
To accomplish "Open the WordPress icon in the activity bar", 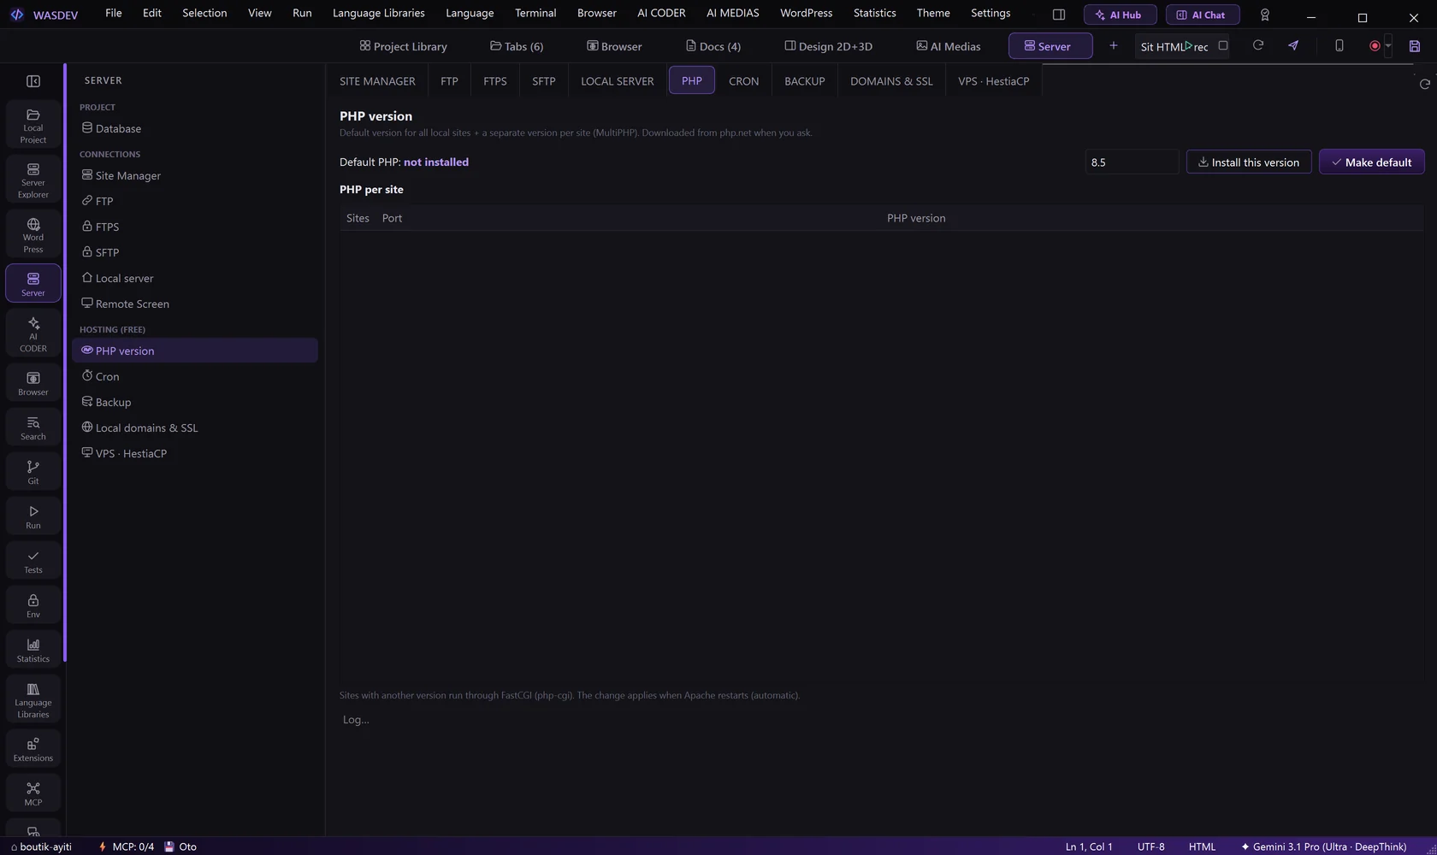I will point(33,235).
